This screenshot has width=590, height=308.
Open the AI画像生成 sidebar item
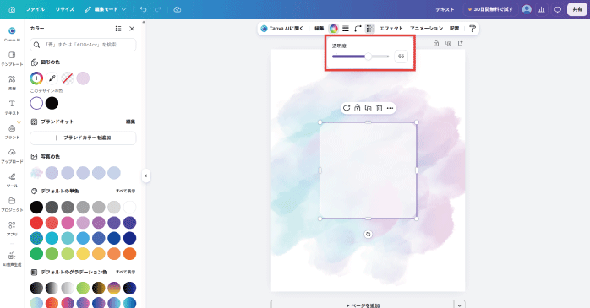point(12,259)
